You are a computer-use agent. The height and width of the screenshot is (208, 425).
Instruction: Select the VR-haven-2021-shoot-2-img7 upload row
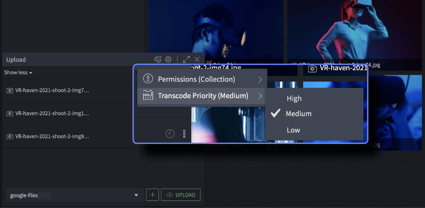[68, 91]
